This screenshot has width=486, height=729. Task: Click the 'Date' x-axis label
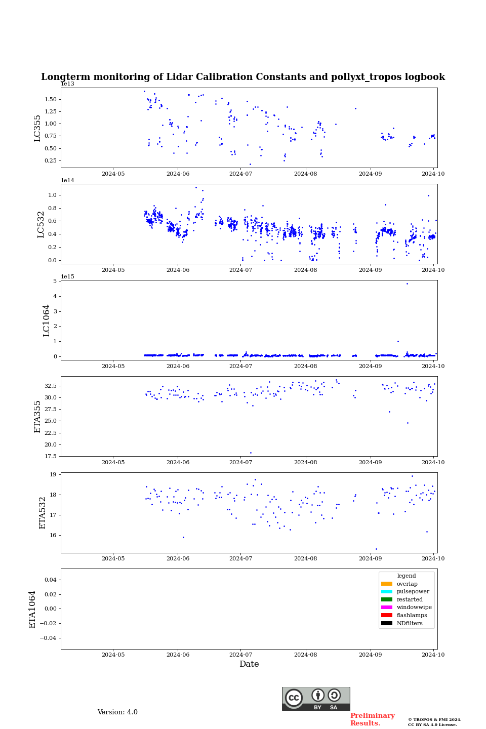pyautogui.click(x=249, y=664)
